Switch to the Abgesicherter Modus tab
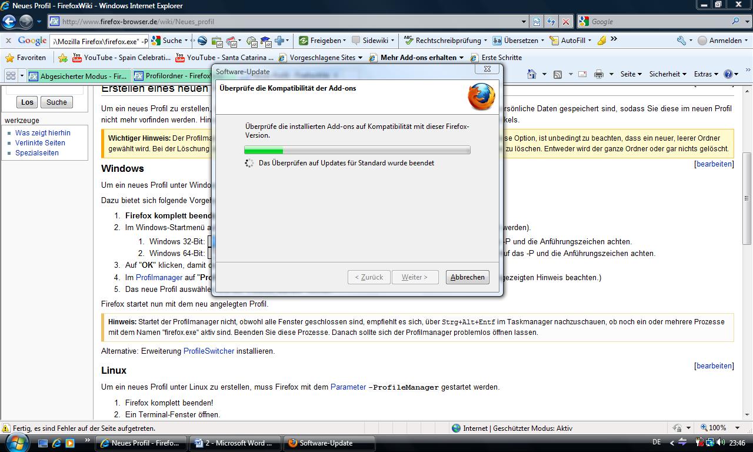Image resolution: width=753 pixels, height=452 pixels. click(x=78, y=76)
